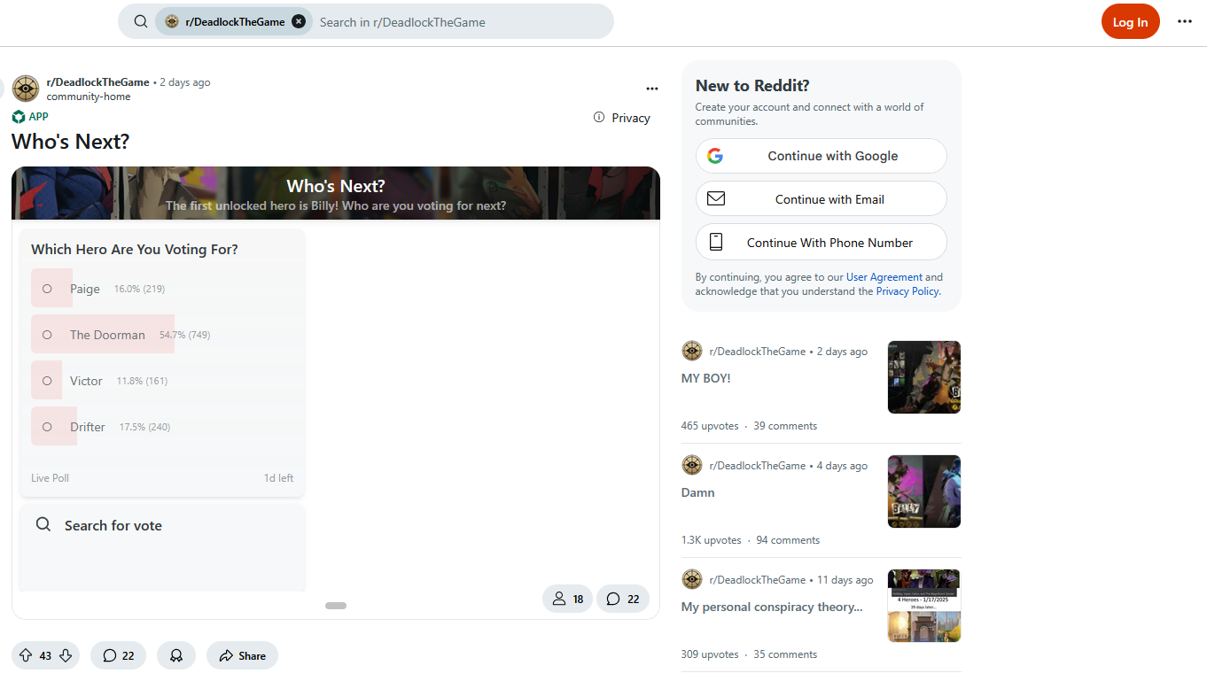Viewport: 1207px width, 681px height.
Task: Click the 39 comments count
Action: click(785, 426)
